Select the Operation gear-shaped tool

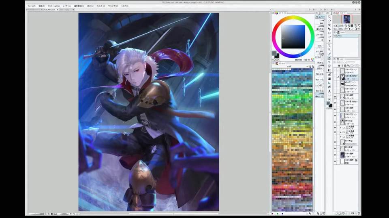329,25
